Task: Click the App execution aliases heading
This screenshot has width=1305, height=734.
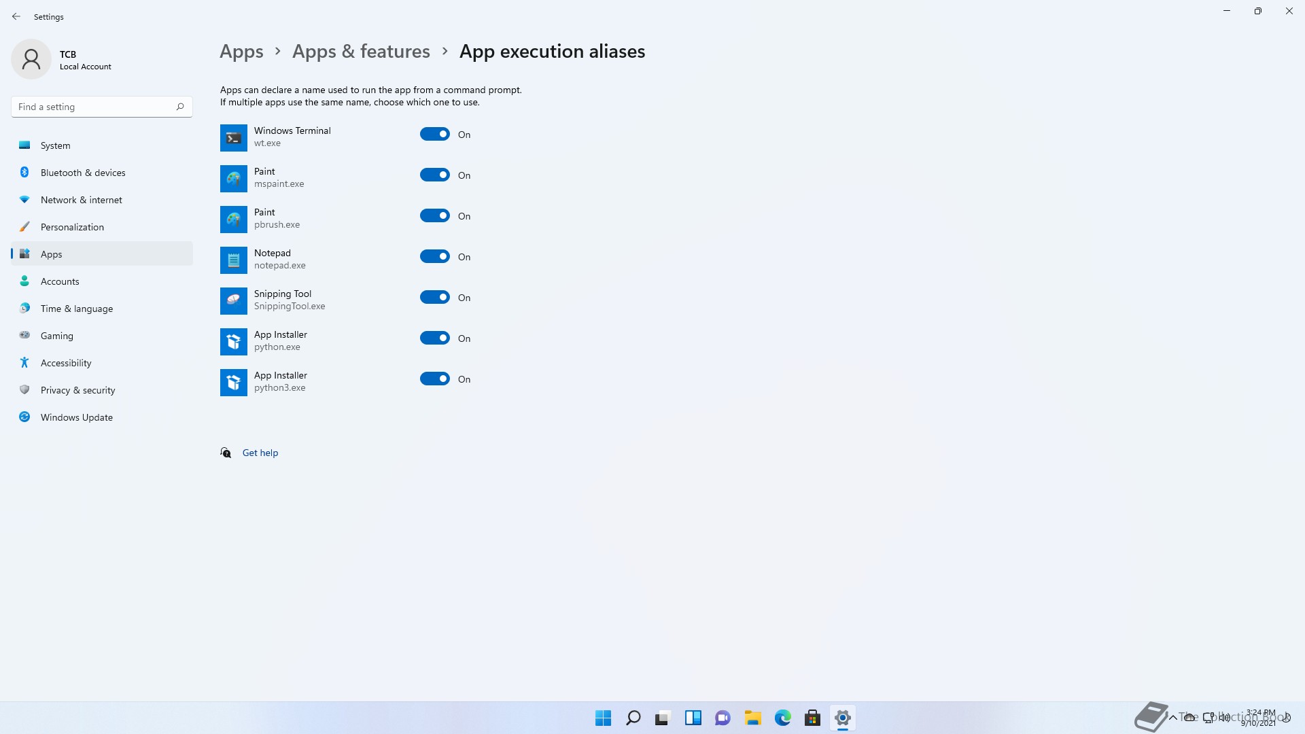Action: click(552, 52)
